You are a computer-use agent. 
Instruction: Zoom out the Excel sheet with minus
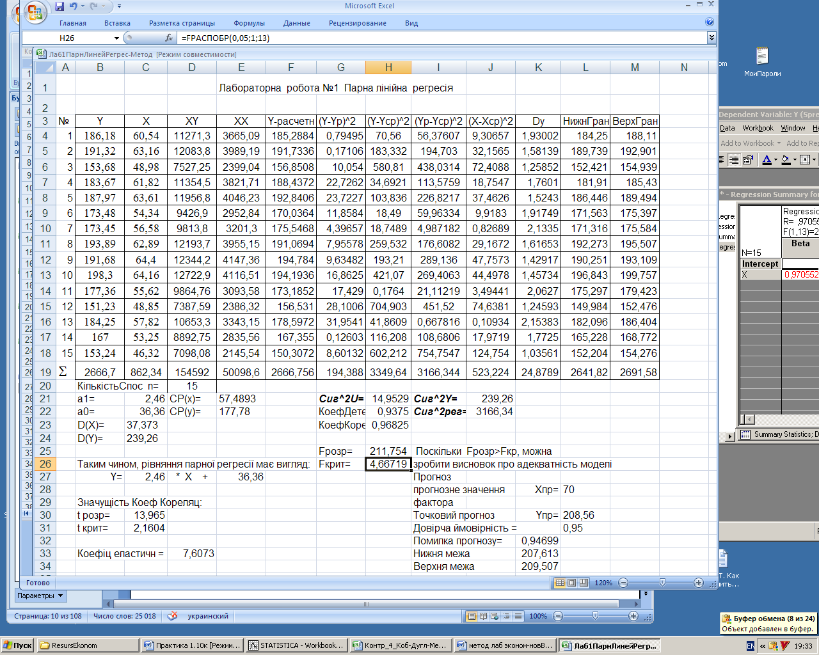coord(623,583)
